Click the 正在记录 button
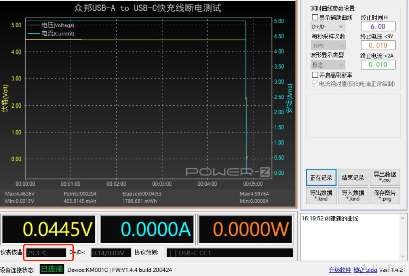This screenshot has height=276, width=409. [321, 177]
